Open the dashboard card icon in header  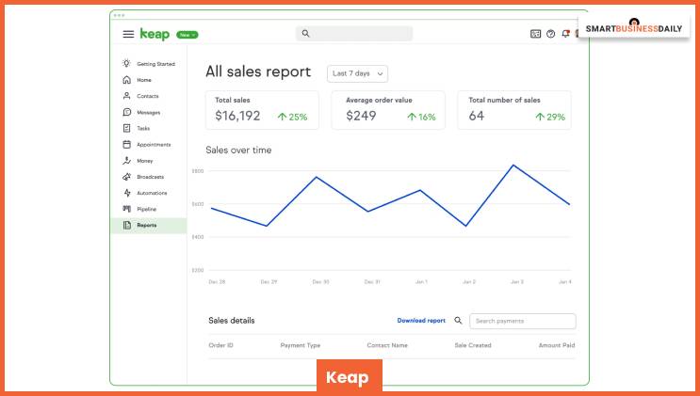point(535,34)
